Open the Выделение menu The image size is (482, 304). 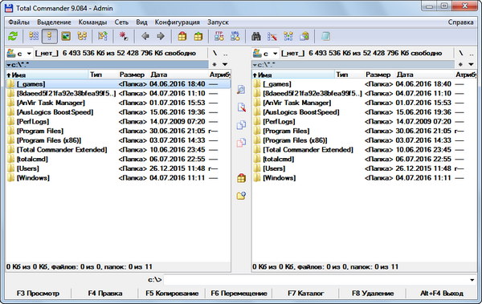(54, 22)
